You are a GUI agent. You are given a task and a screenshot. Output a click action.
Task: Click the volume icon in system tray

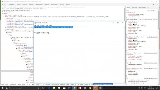pos(142,88)
